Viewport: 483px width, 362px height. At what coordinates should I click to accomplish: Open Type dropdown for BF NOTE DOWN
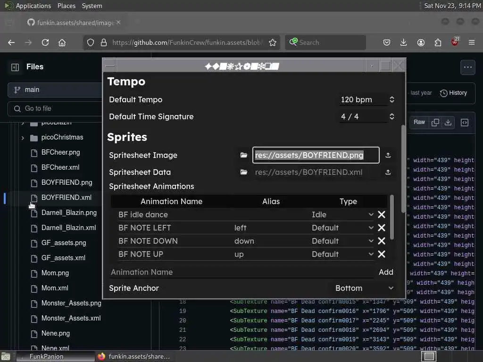(x=342, y=241)
